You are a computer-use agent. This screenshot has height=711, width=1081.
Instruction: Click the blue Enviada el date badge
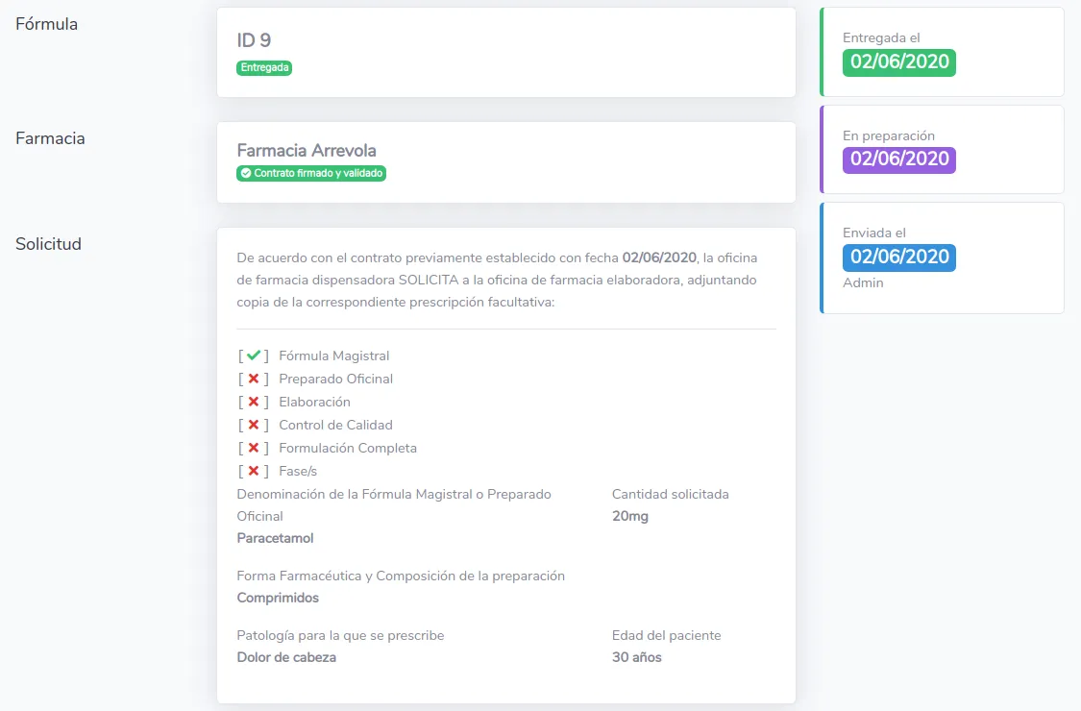pos(899,257)
